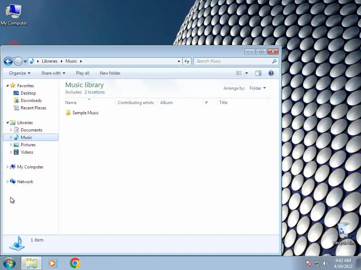
Task: Click the Libraries breadcrumb in address bar
Action: pos(49,61)
